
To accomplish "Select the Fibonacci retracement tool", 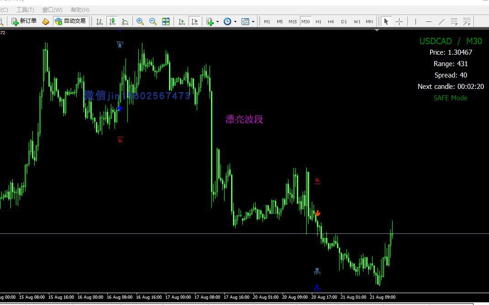I will click(x=454, y=21).
